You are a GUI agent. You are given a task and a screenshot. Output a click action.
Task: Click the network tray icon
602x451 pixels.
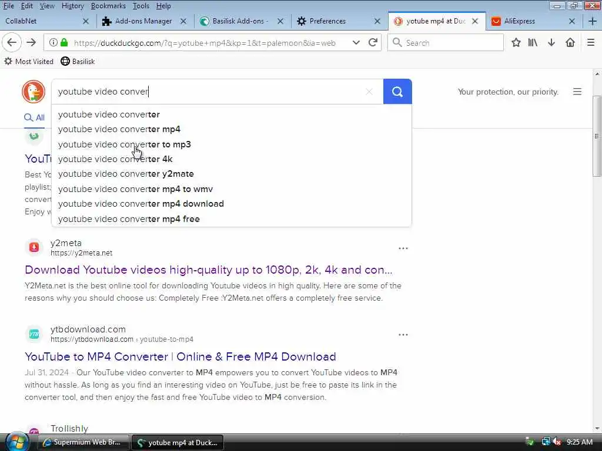coord(546,442)
